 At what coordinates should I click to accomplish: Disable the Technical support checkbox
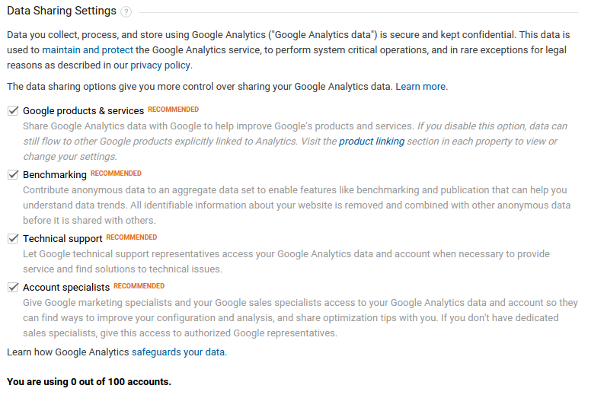(x=13, y=239)
